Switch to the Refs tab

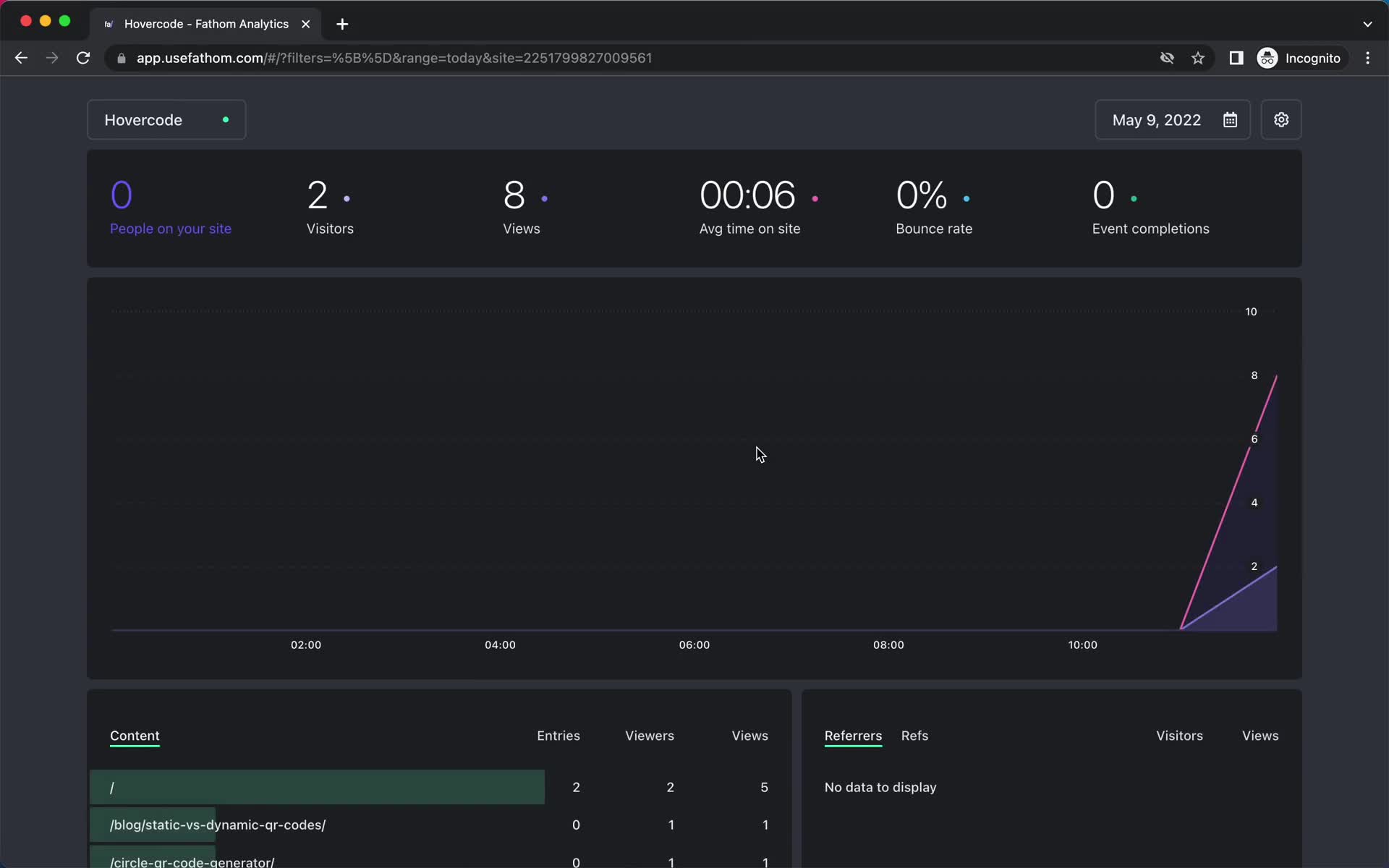(x=914, y=736)
